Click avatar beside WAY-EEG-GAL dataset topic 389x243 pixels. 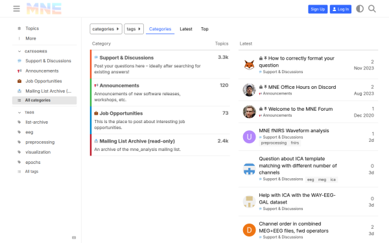tap(249, 202)
